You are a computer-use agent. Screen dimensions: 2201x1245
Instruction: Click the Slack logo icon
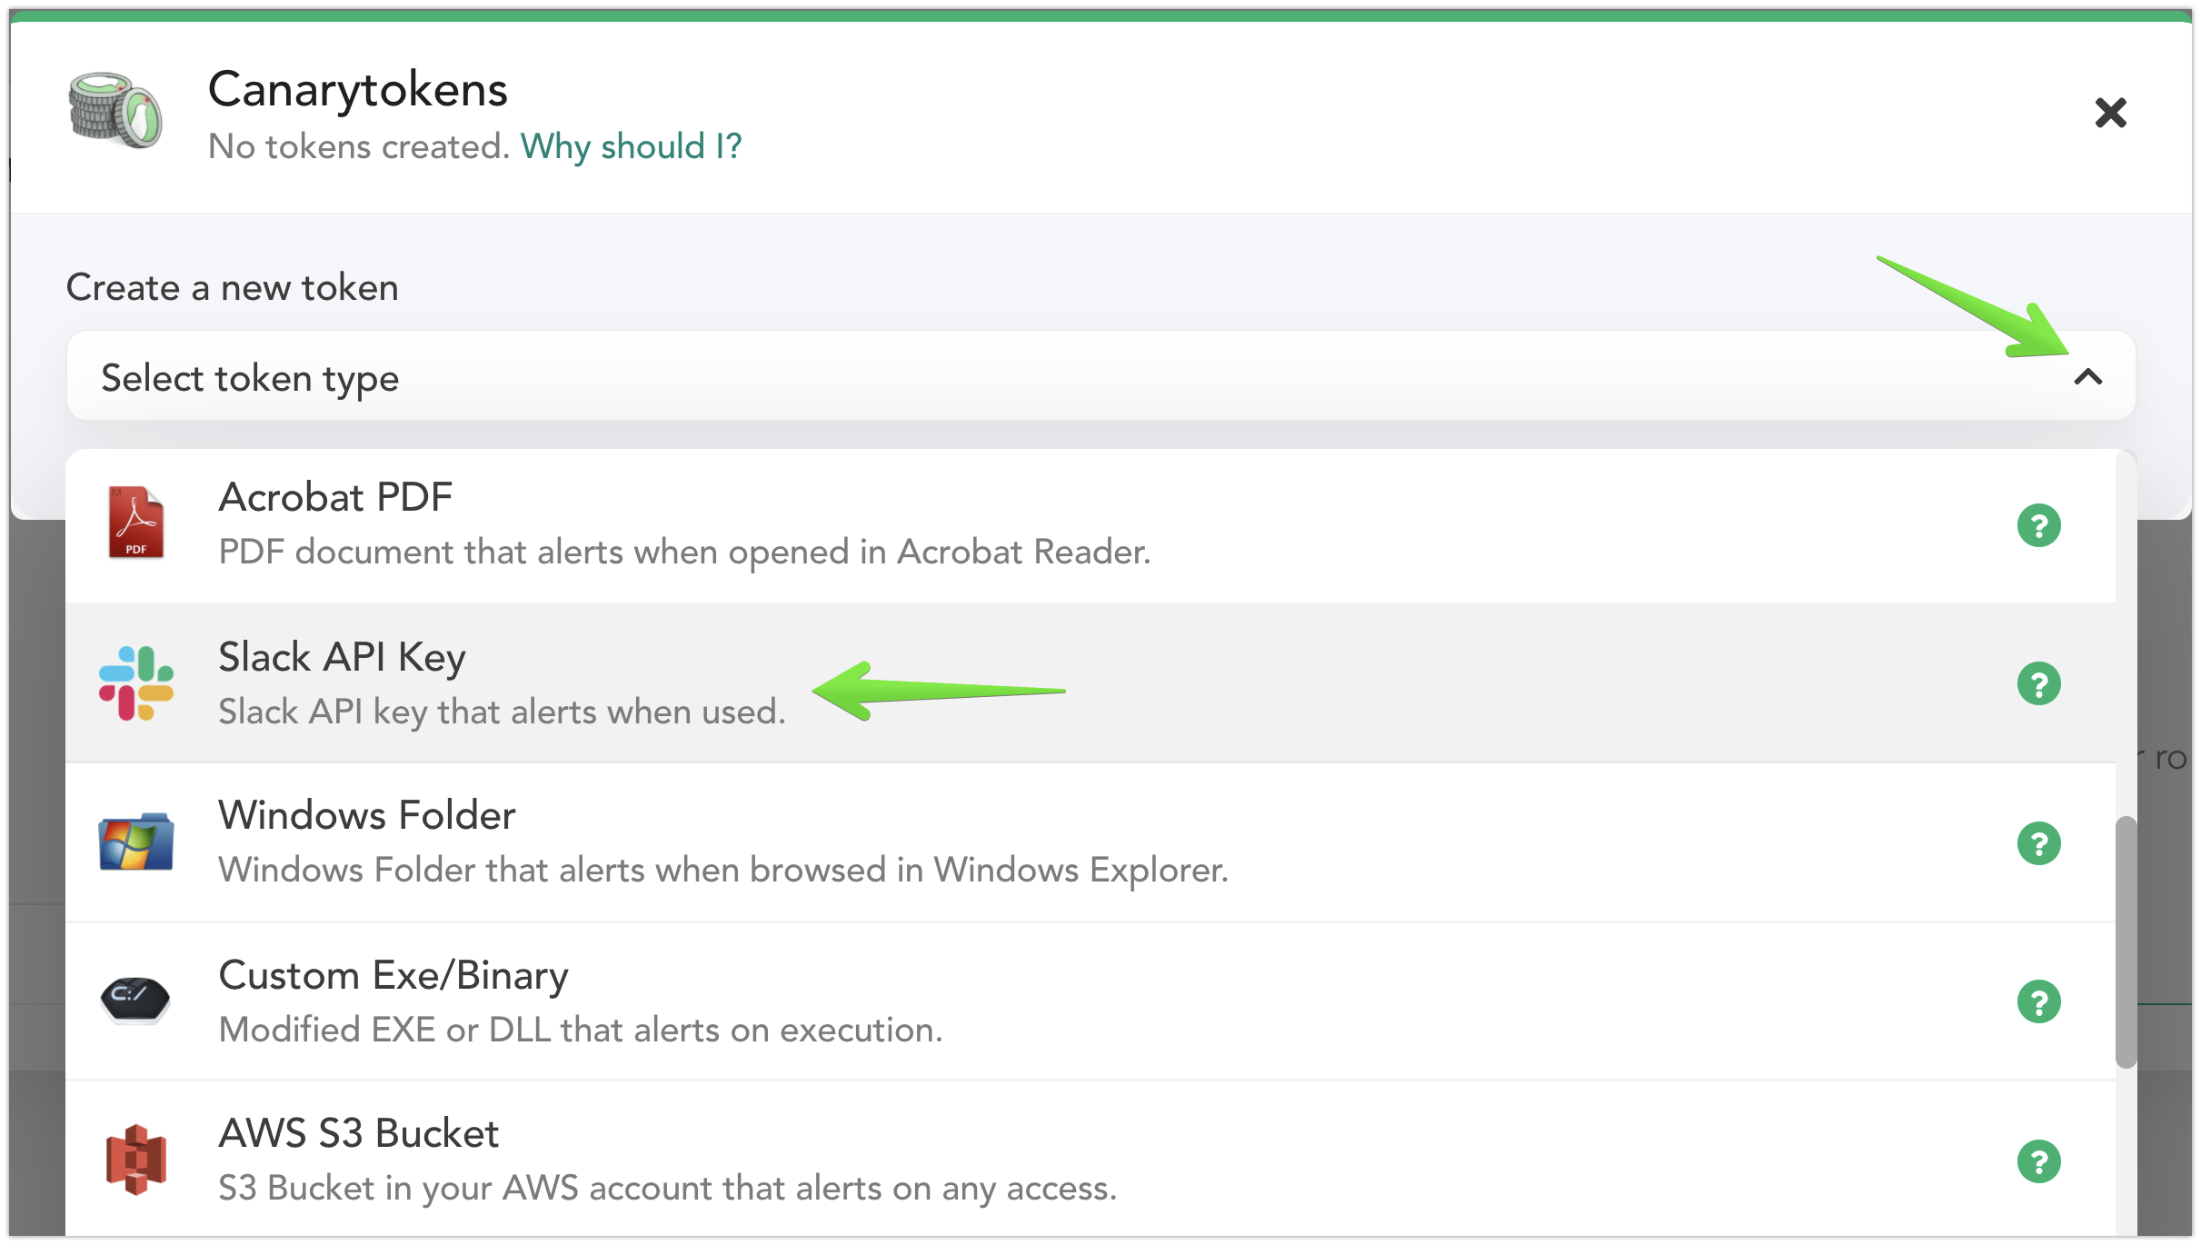[x=135, y=683]
